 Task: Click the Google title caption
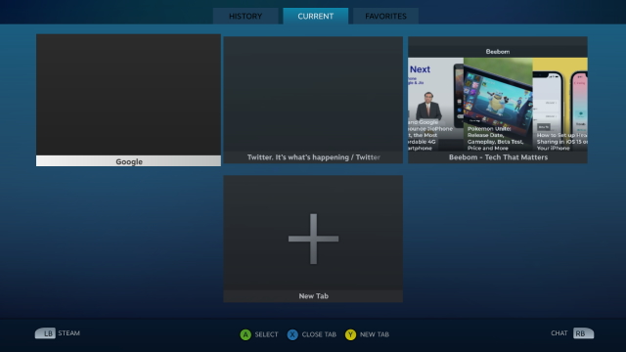pos(129,161)
